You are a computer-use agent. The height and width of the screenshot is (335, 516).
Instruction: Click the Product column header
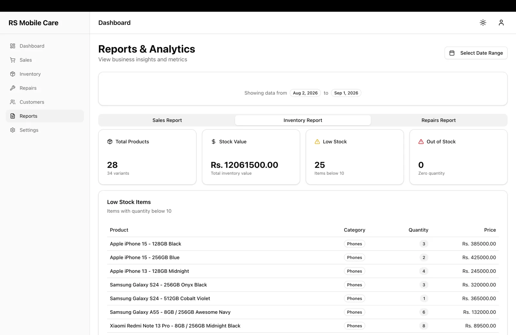coord(119,230)
